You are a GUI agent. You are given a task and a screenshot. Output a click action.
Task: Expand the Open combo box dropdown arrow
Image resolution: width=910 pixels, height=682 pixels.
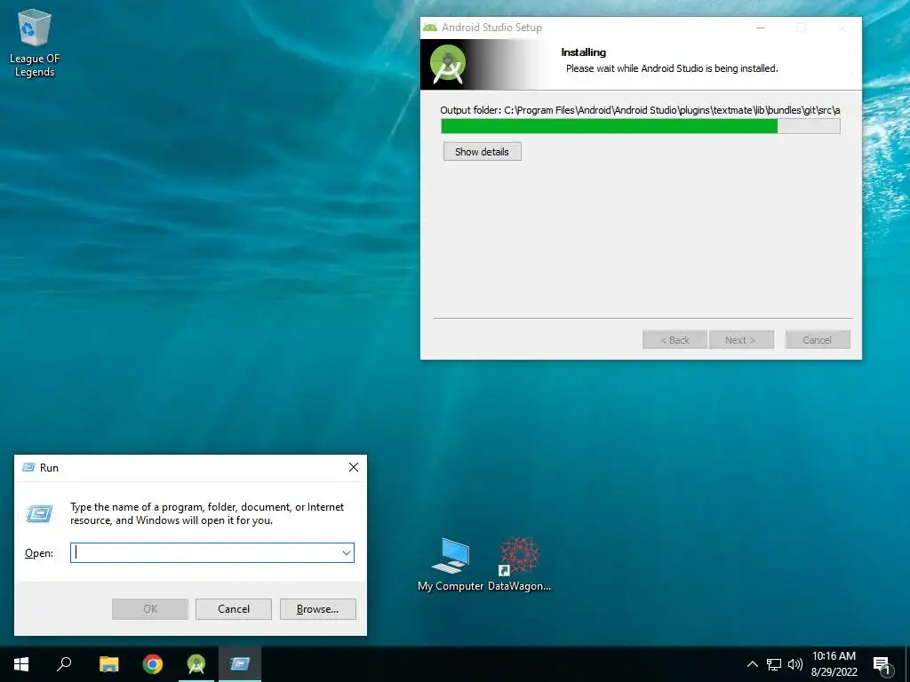(x=347, y=552)
